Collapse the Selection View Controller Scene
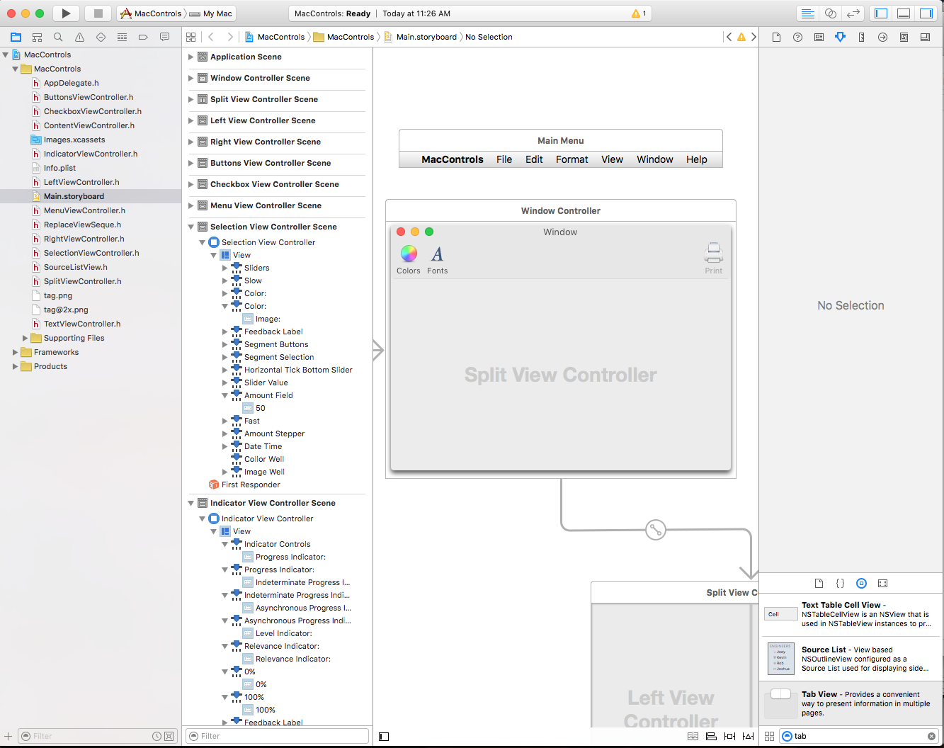 coord(190,227)
